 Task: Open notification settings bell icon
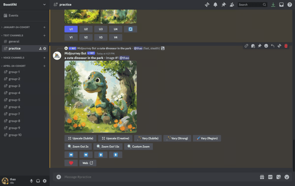click(x=215, y=5)
